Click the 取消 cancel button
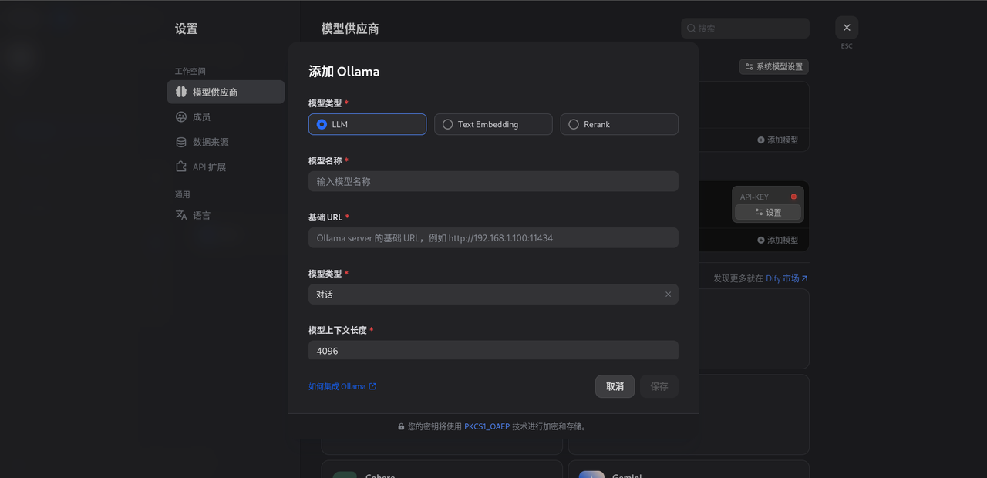The height and width of the screenshot is (478, 987). tap(615, 386)
